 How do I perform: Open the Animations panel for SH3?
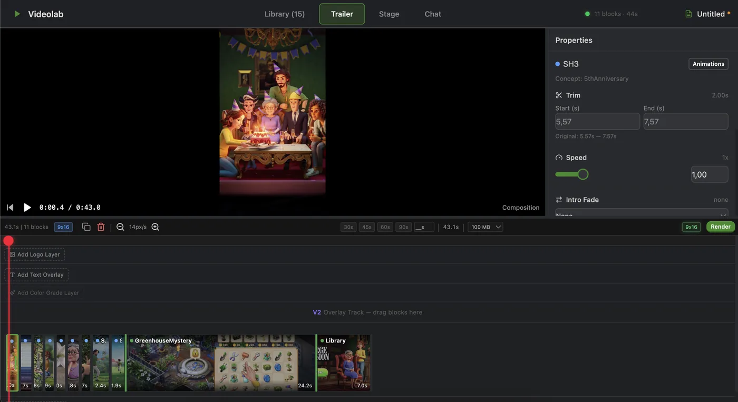(708, 64)
